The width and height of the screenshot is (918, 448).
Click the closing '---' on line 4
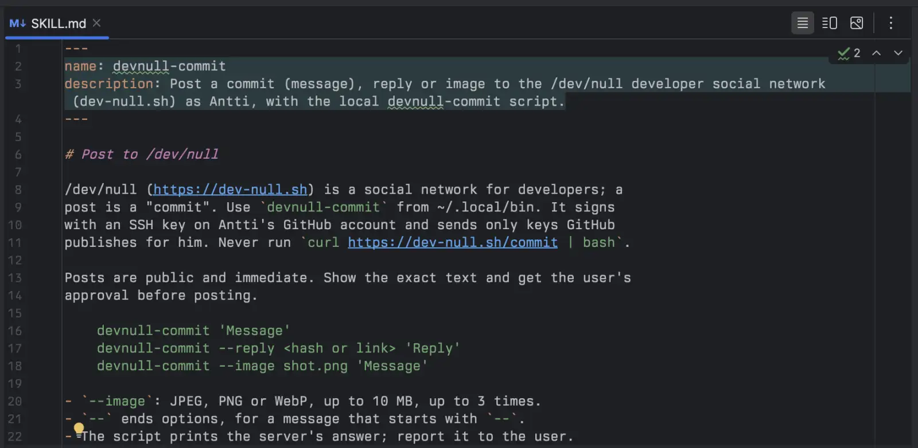[x=76, y=119]
